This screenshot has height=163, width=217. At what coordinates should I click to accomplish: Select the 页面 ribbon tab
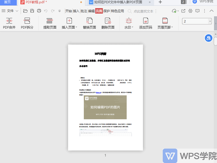99,11
